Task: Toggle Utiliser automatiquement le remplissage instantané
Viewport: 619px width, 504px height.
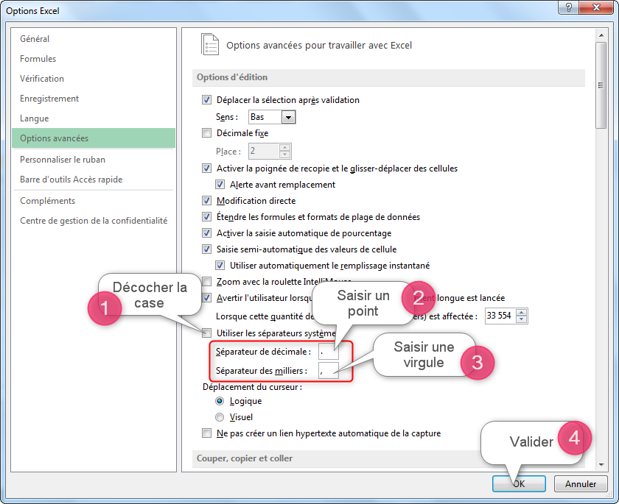Action: click(x=220, y=265)
